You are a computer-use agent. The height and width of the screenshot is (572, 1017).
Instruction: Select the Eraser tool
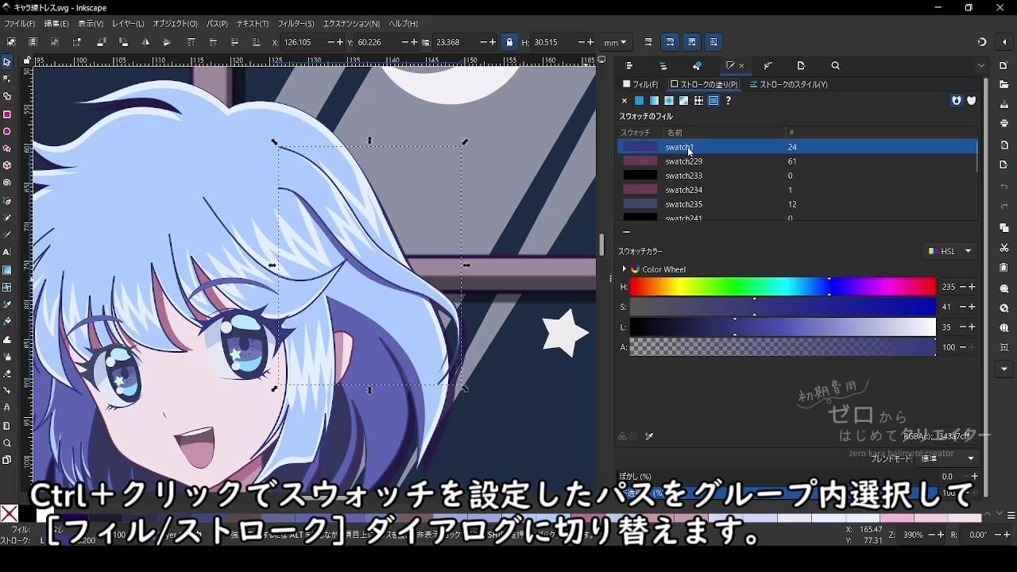tap(7, 373)
